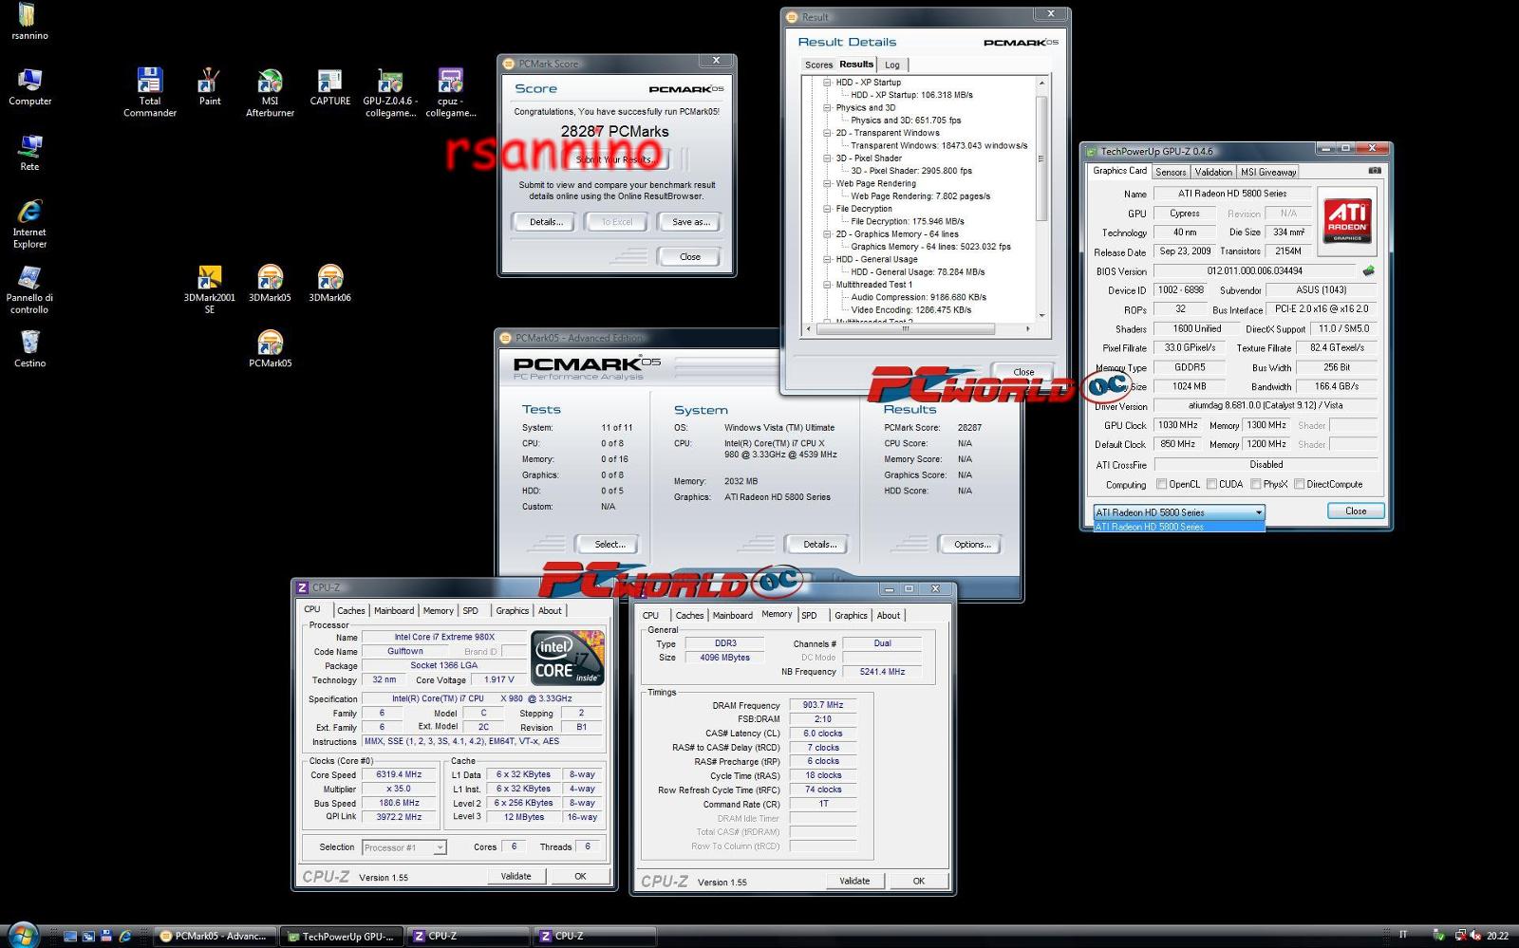
Task: Enable OpenCL checkbox in GPU-Z
Action: 1161,484
